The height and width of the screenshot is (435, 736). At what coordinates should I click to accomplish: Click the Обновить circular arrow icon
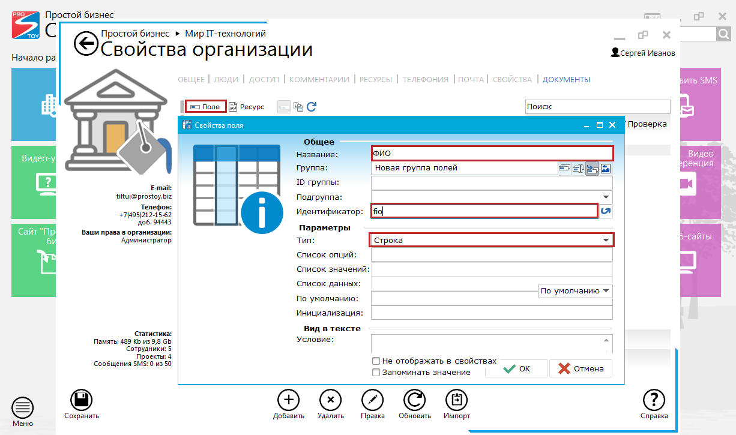pyautogui.click(x=414, y=400)
